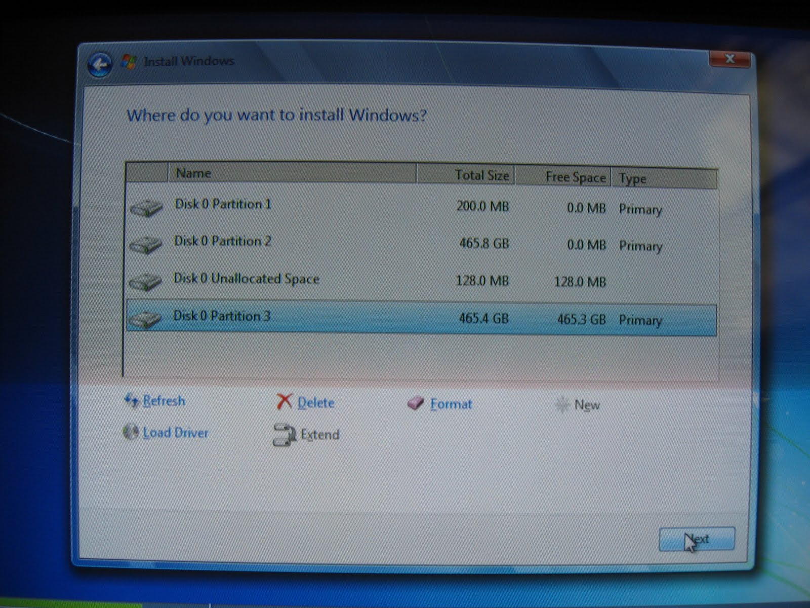810x608 pixels.
Task: Click the Load Driver disc icon
Action: pyautogui.click(x=131, y=432)
